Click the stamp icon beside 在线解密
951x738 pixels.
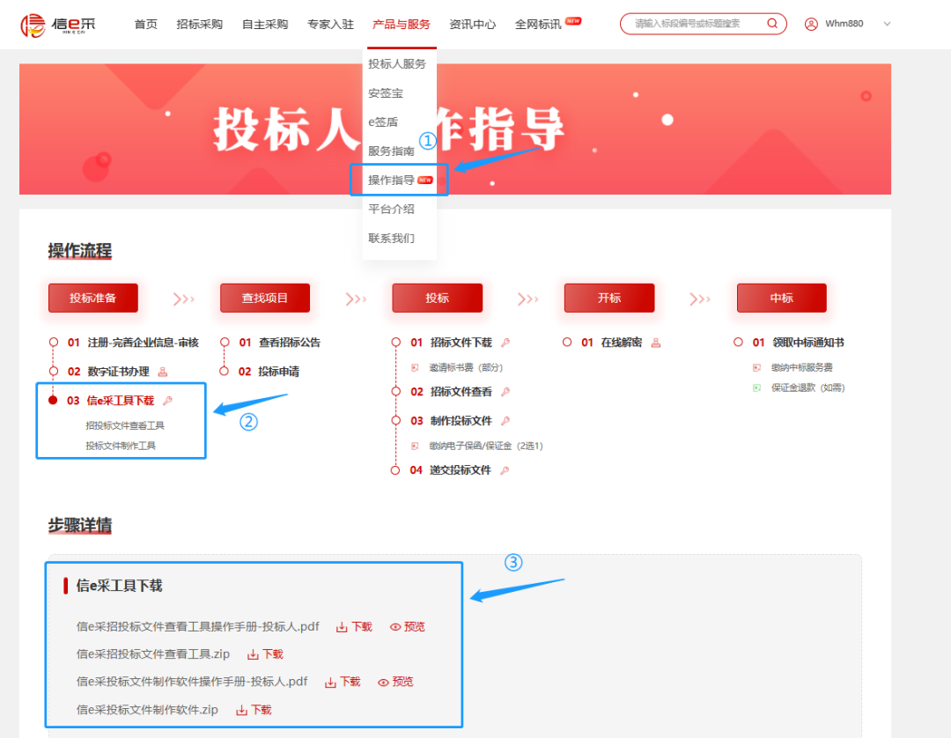click(656, 343)
